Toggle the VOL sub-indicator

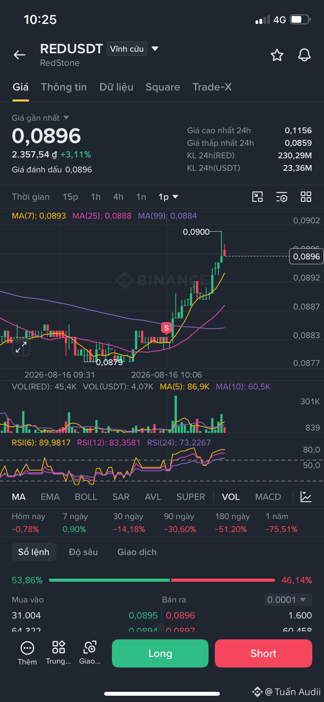231,497
